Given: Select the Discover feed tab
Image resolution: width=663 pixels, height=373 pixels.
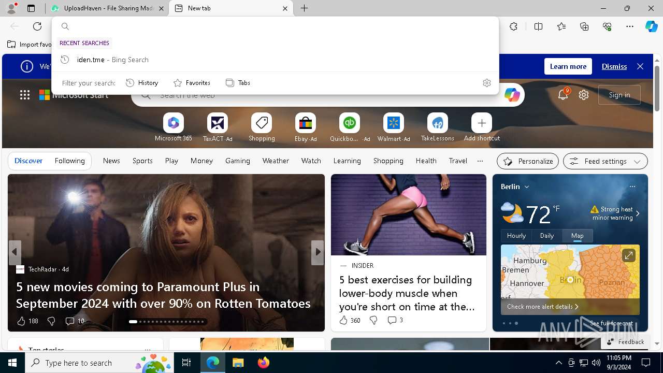Looking at the screenshot, I should click(x=28, y=161).
